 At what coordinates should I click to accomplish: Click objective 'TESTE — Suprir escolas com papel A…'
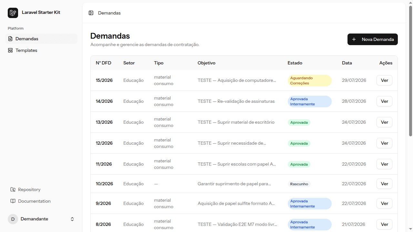tap(237, 164)
